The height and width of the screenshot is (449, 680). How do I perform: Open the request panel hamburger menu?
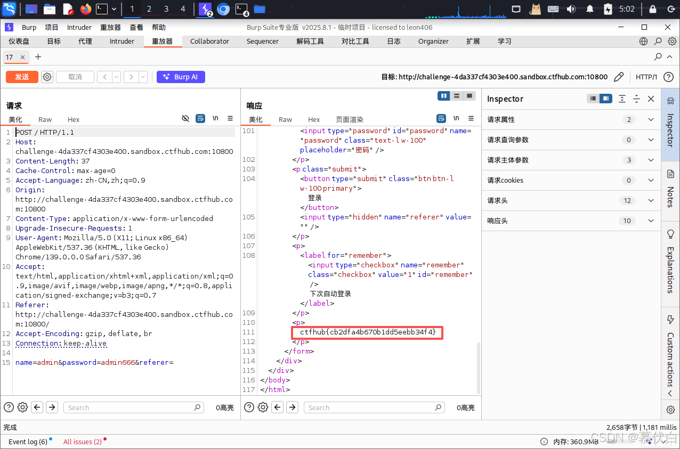pos(230,118)
